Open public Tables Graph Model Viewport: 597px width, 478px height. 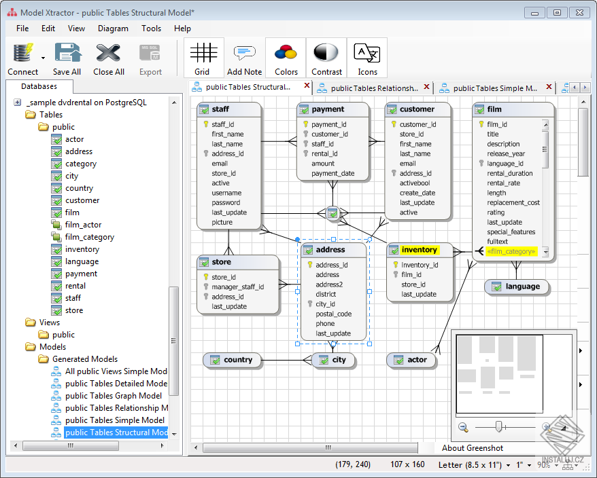[x=113, y=396]
